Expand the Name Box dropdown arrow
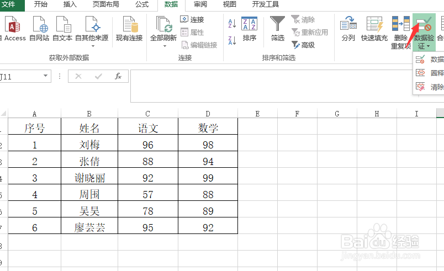Viewport: 444px width, 271px height. pos(45,76)
